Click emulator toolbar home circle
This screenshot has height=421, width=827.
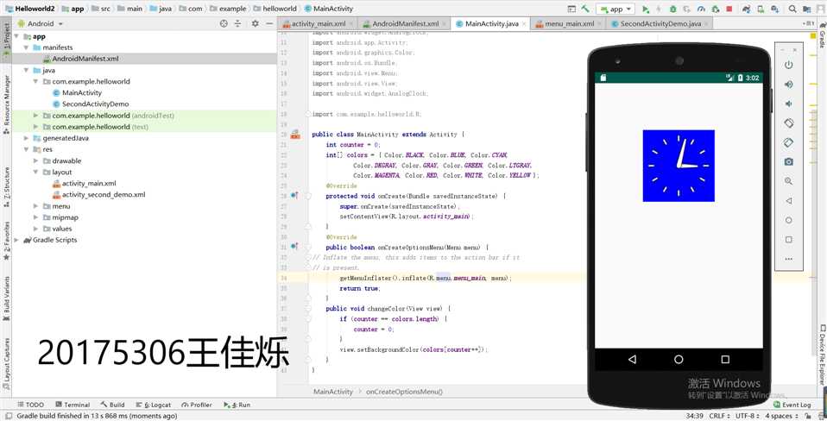(788, 220)
